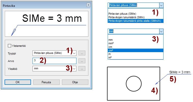
Task: Select mm² from the unit list
Action: coord(111,43)
